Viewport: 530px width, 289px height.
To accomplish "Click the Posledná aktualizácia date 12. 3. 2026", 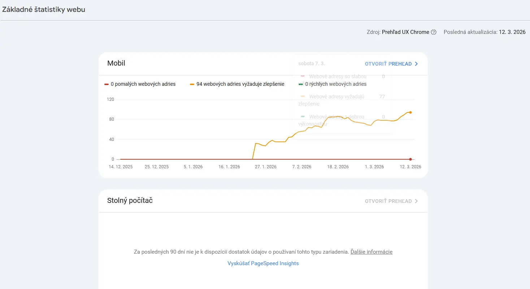I will tap(512, 32).
